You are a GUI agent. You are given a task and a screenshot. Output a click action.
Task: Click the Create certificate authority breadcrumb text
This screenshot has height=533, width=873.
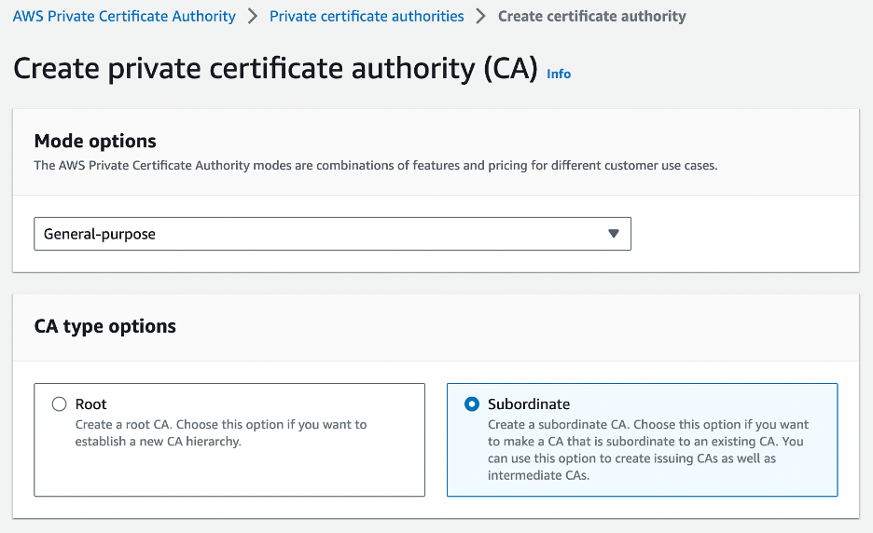(x=592, y=16)
